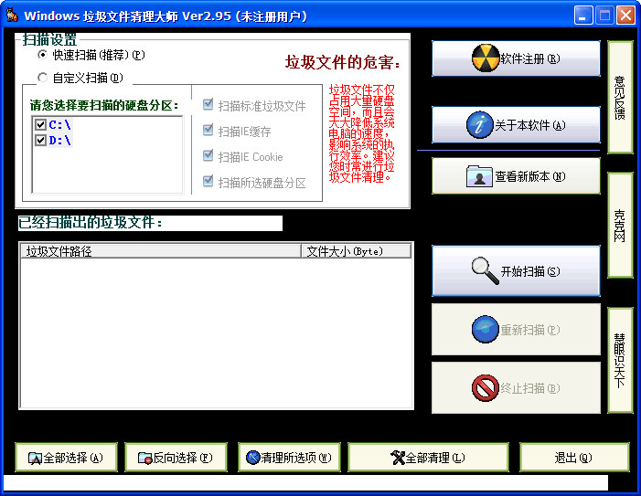
Task: Open the 慧眼识天下 side tab
Action: [620, 361]
